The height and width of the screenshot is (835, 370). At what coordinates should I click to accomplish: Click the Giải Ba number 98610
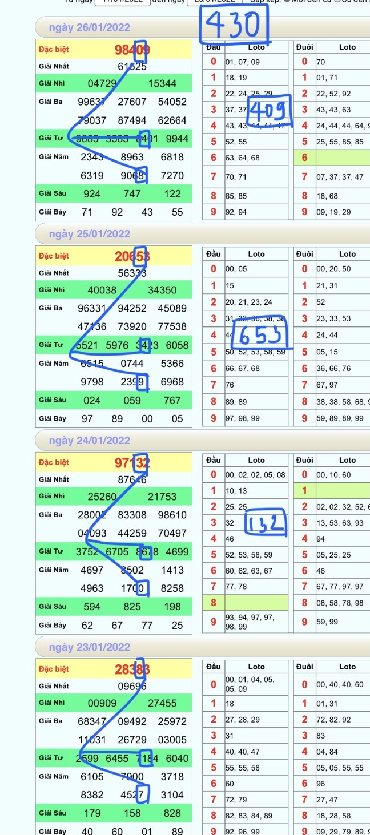(x=172, y=515)
